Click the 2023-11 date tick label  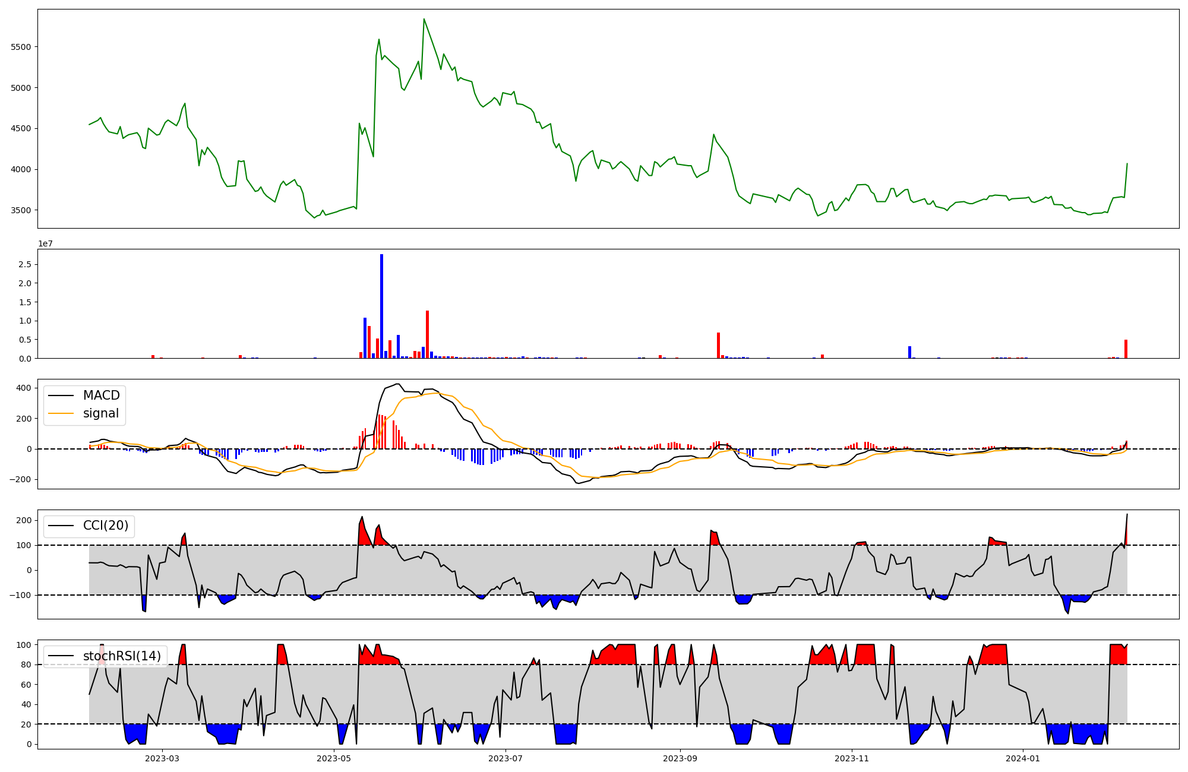852,758
